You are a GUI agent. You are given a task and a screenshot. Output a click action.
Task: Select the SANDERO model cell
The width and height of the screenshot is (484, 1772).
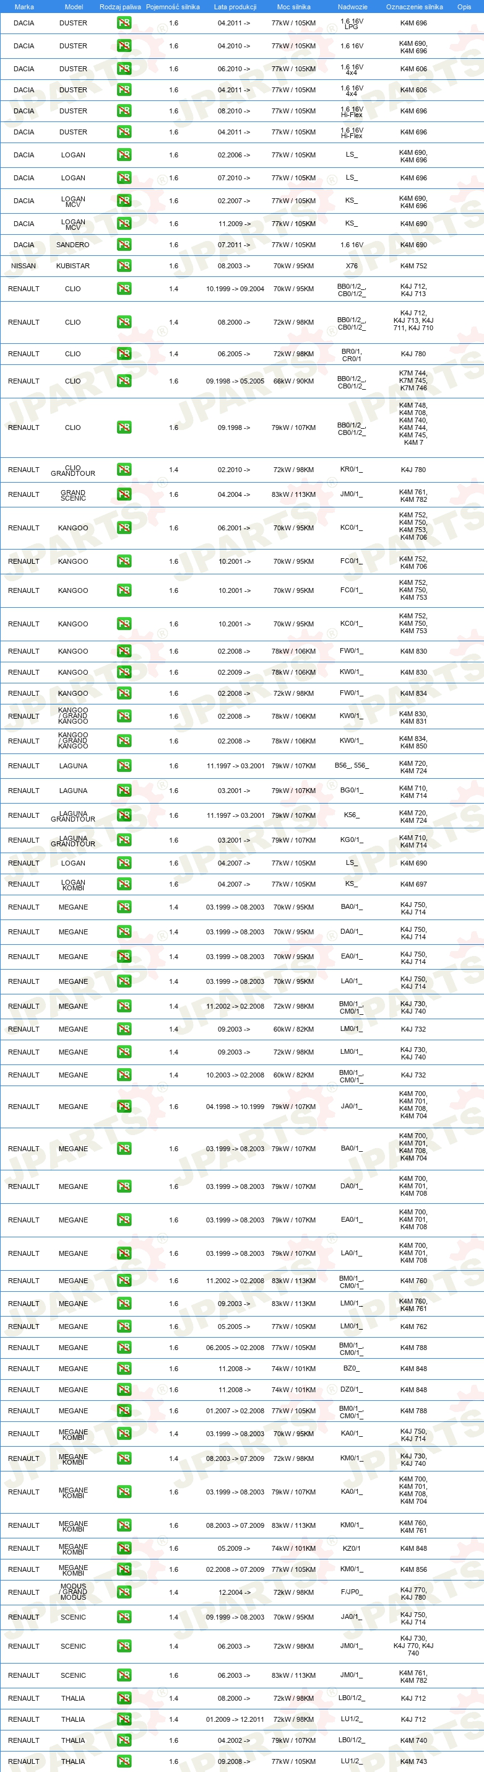(73, 245)
